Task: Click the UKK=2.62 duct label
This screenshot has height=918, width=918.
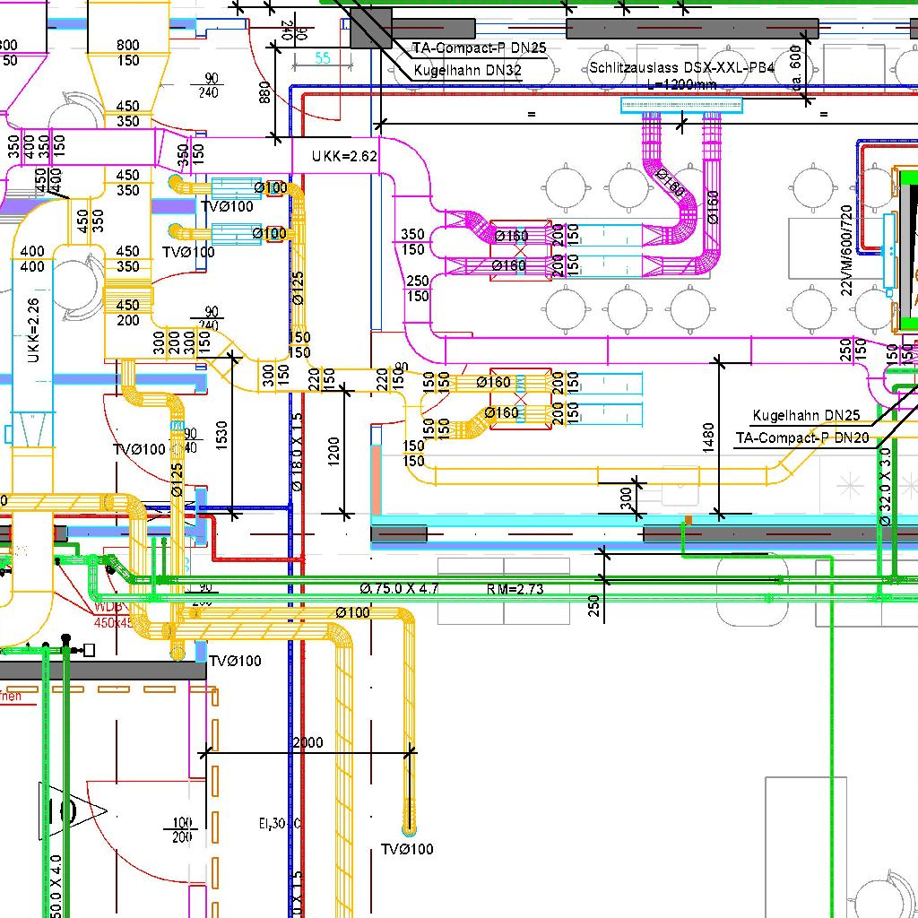Action: pos(344,156)
